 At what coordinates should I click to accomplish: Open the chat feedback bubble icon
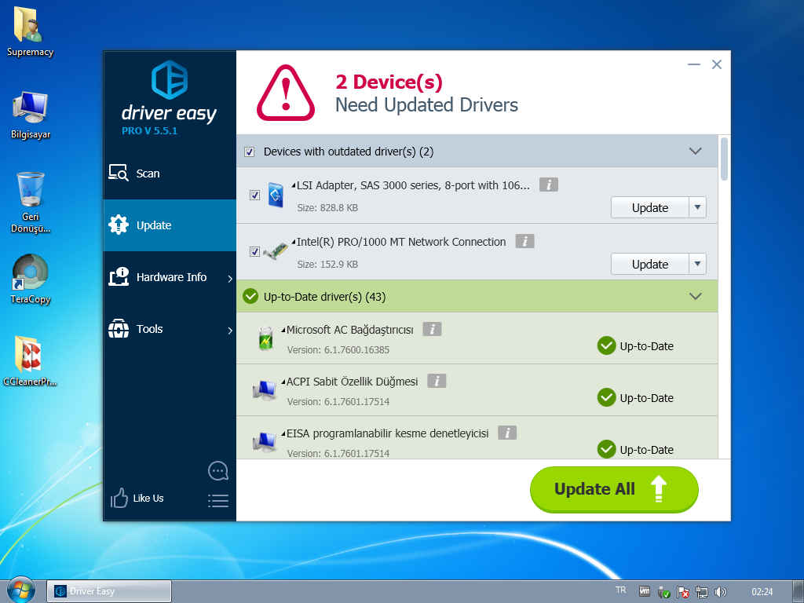click(x=217, y=471)
